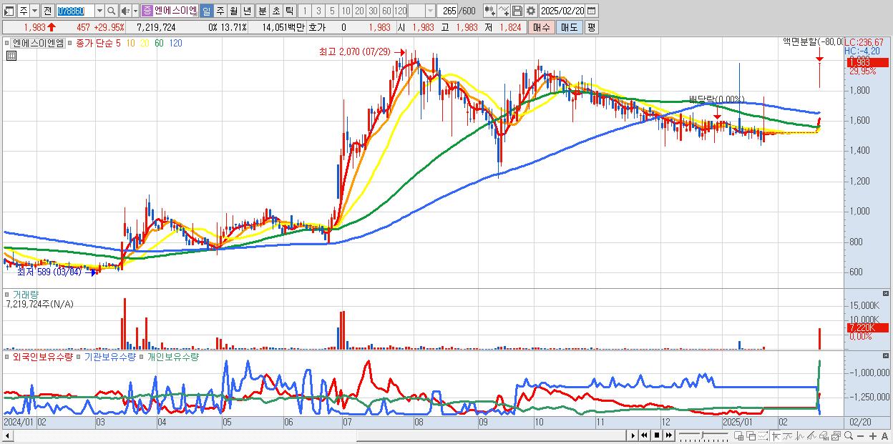
Task: Click the fast-forward double-arrow control
Action: [668, 435]
